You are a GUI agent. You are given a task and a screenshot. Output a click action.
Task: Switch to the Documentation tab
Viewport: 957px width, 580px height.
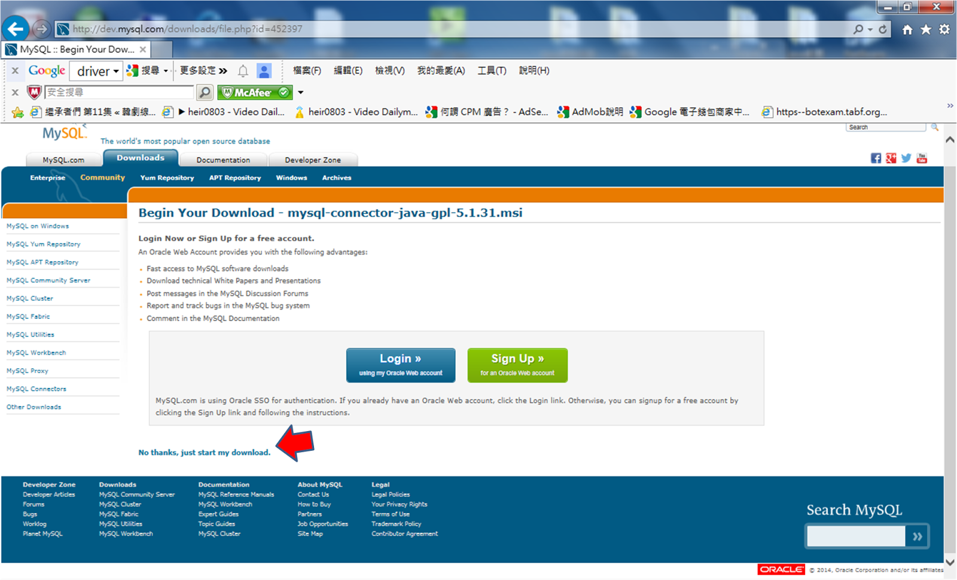pyautogui.click(x=223, y=160)
